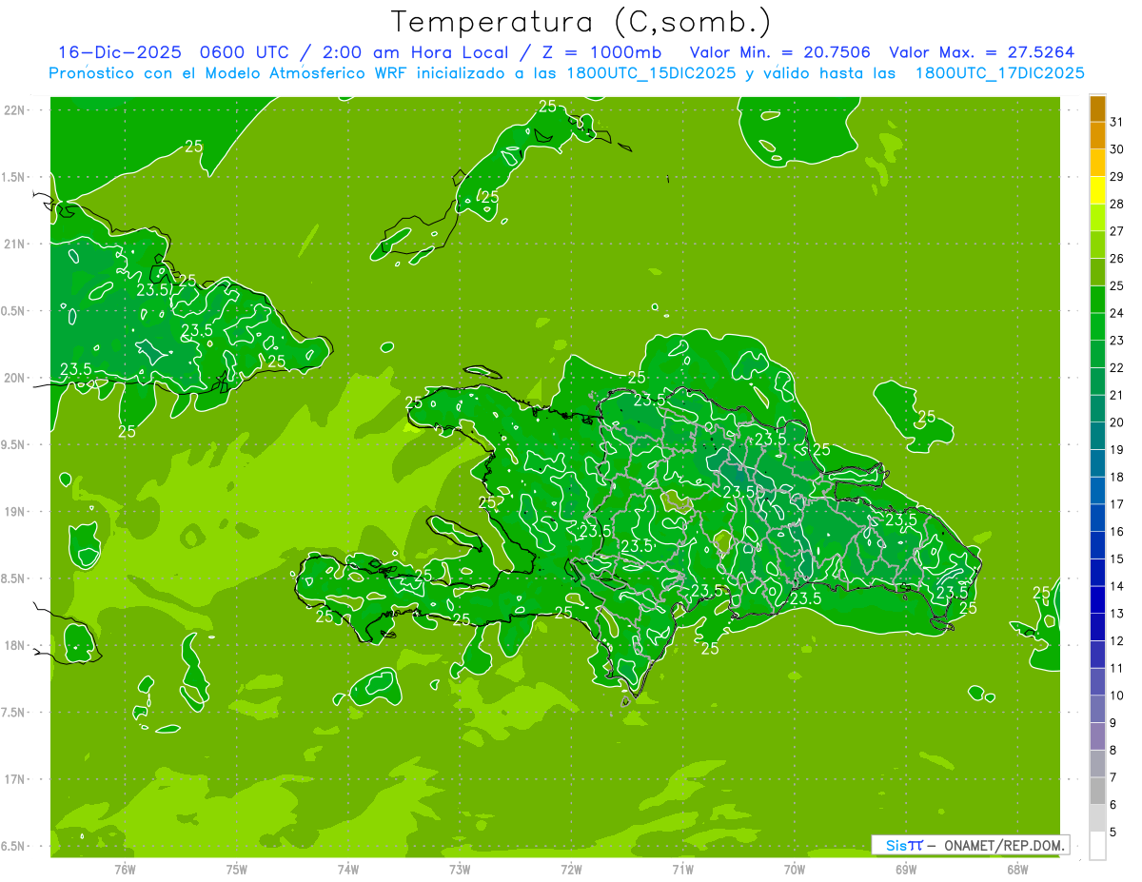Pick the purple swatch between 8 and 9

[1097, 736]
